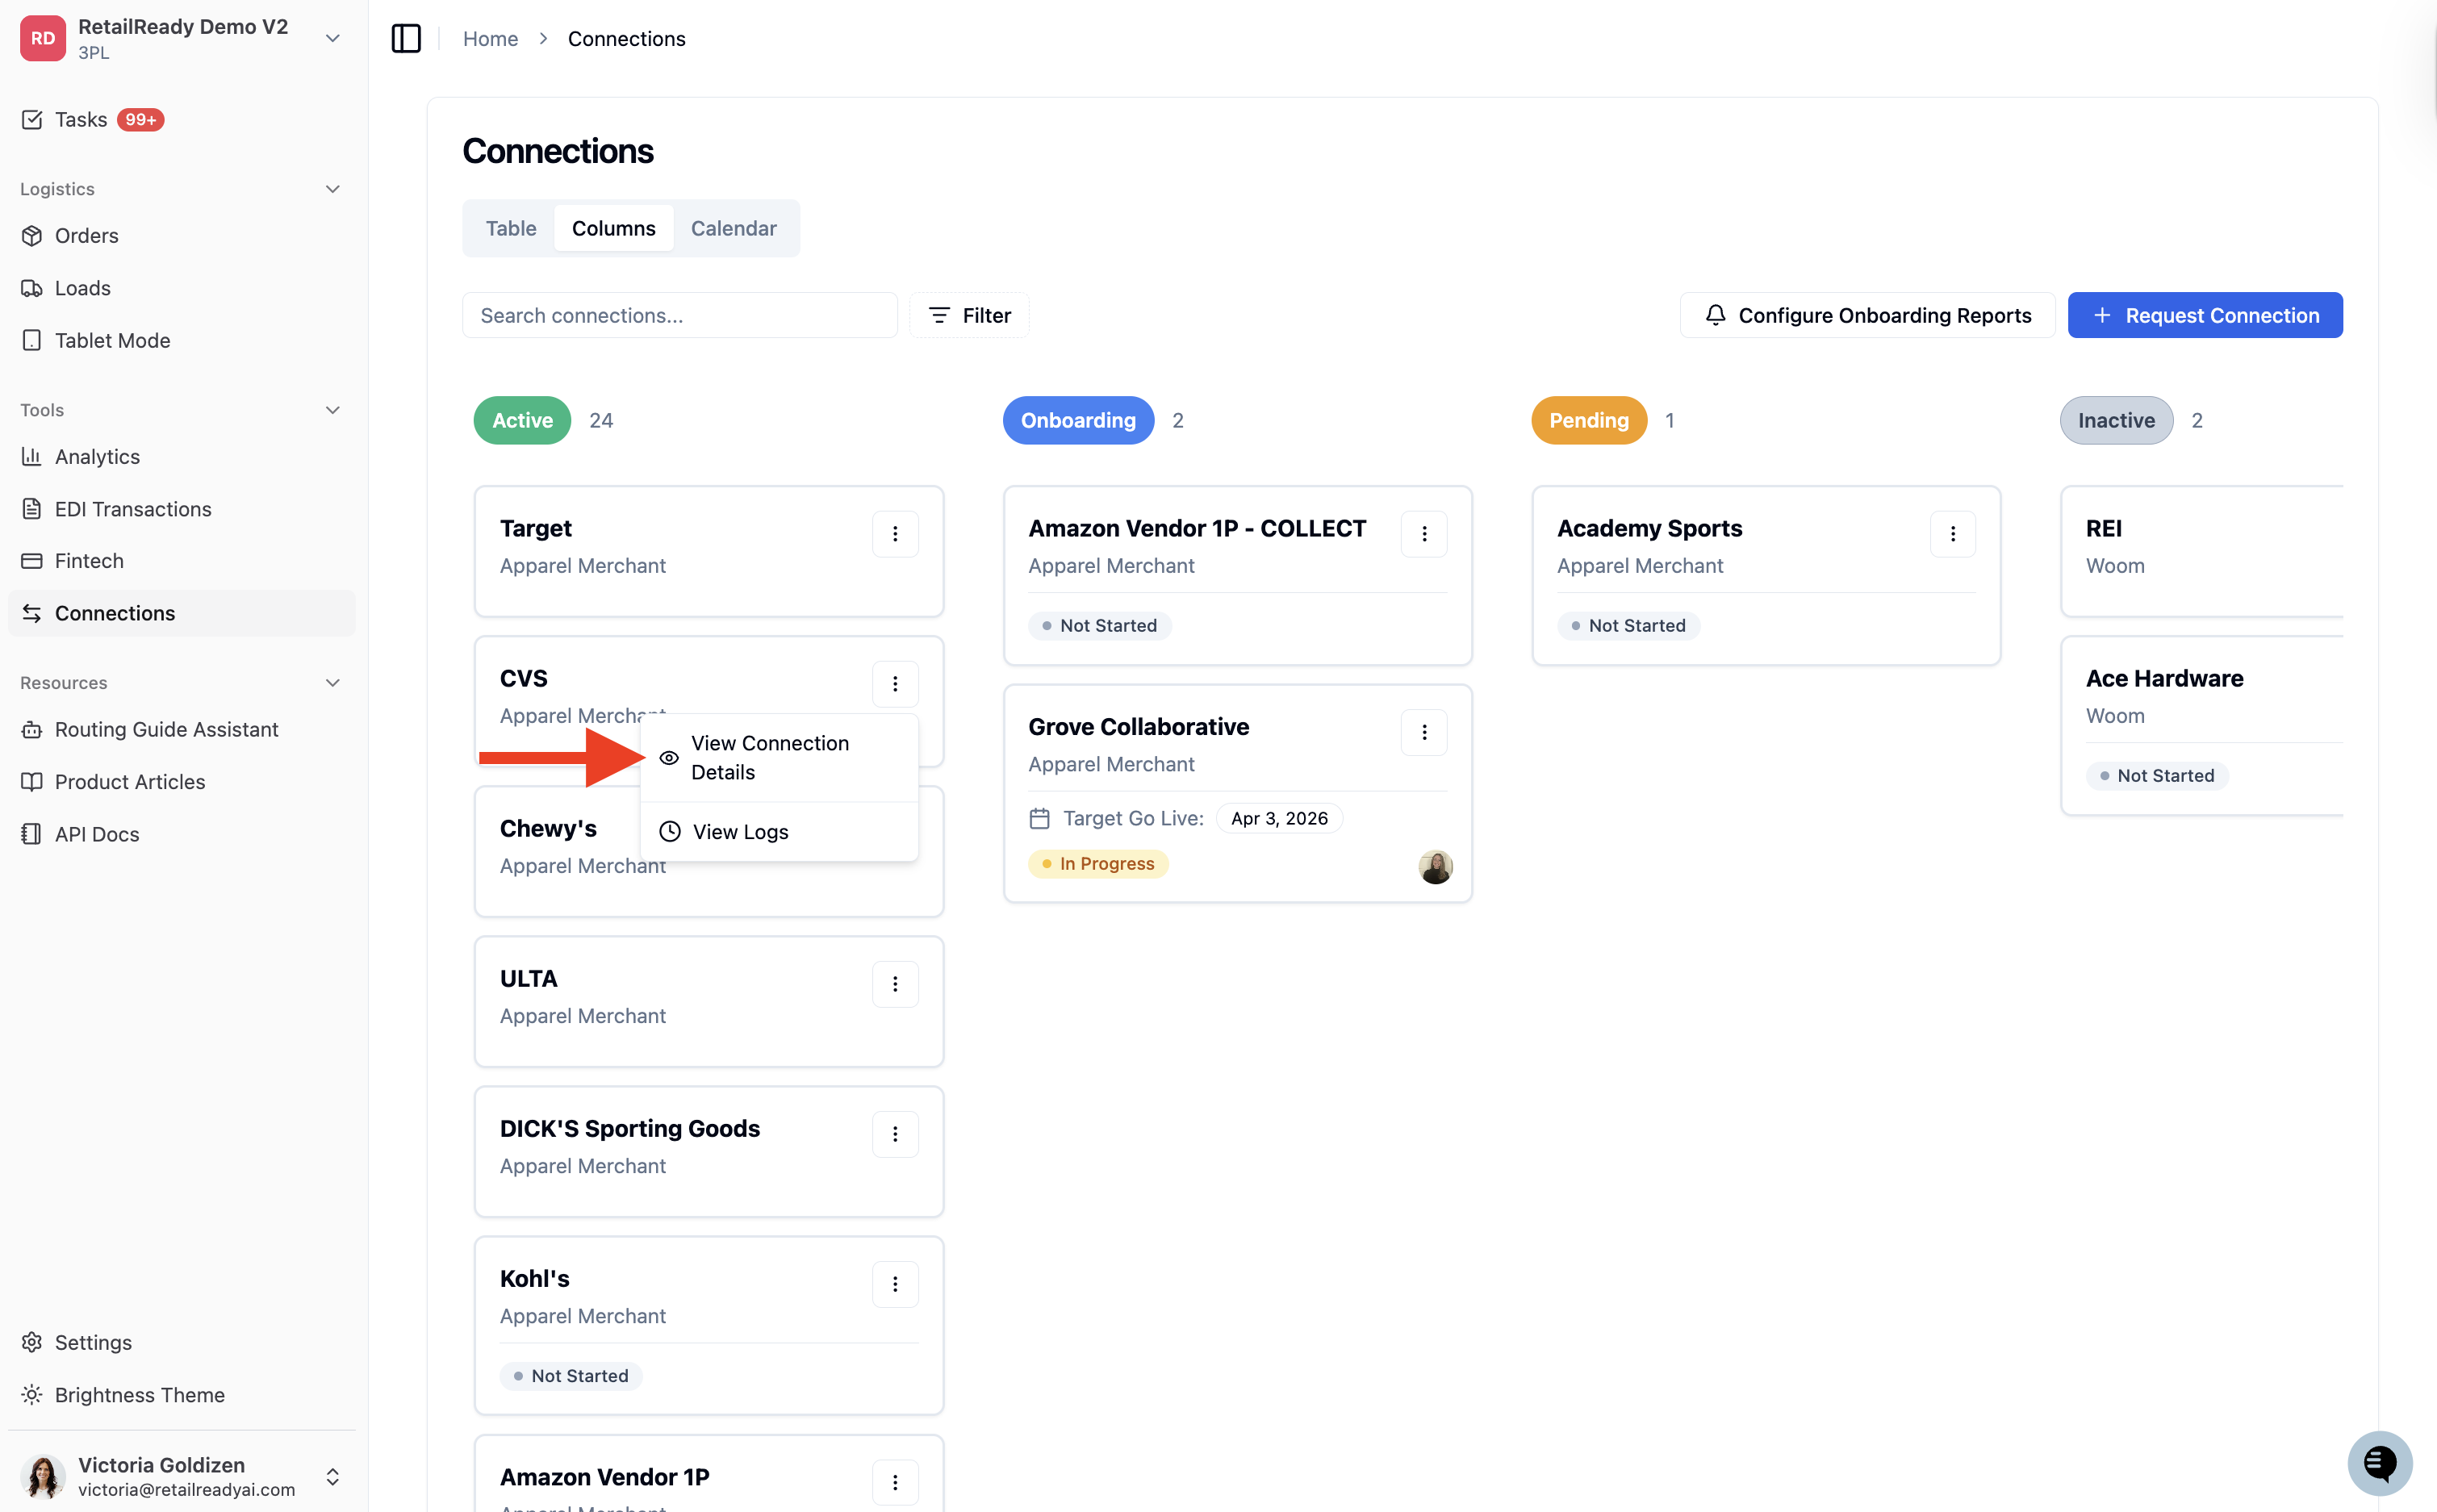Viewport: 2437px width, 1512px height.
Task: Open the Target card three-dot menu
Action: pos(895,533)
